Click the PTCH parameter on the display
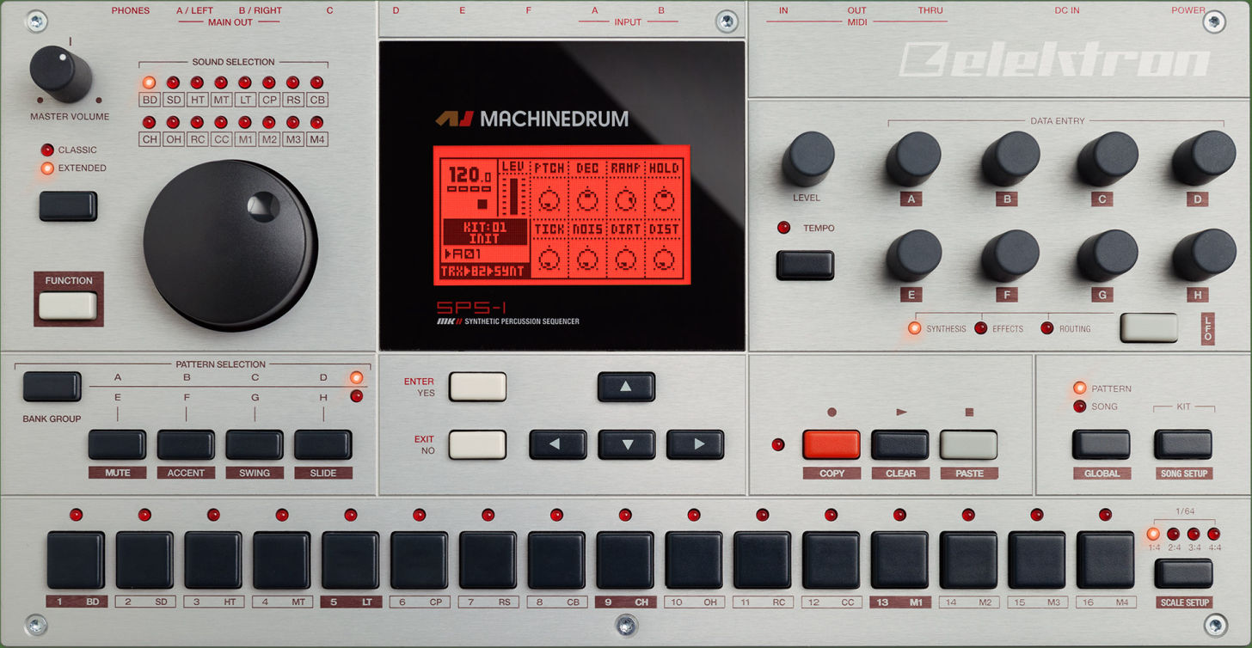 [x=548, y=188]
